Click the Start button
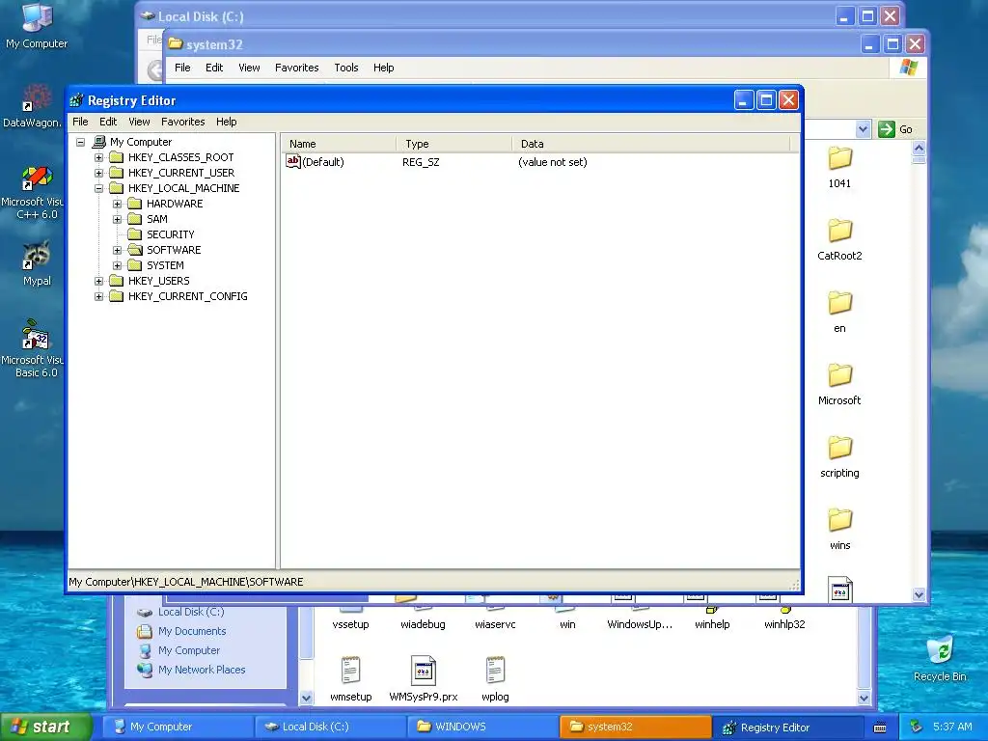This screenshot has height=741, width=988. (45, 727)
